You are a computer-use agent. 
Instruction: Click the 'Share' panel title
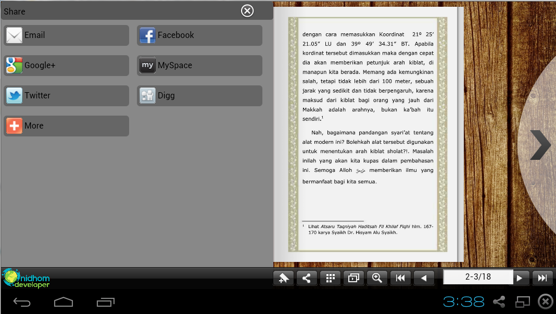15,11
